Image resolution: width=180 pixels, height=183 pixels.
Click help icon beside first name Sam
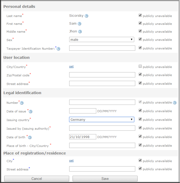coord(80,24)
